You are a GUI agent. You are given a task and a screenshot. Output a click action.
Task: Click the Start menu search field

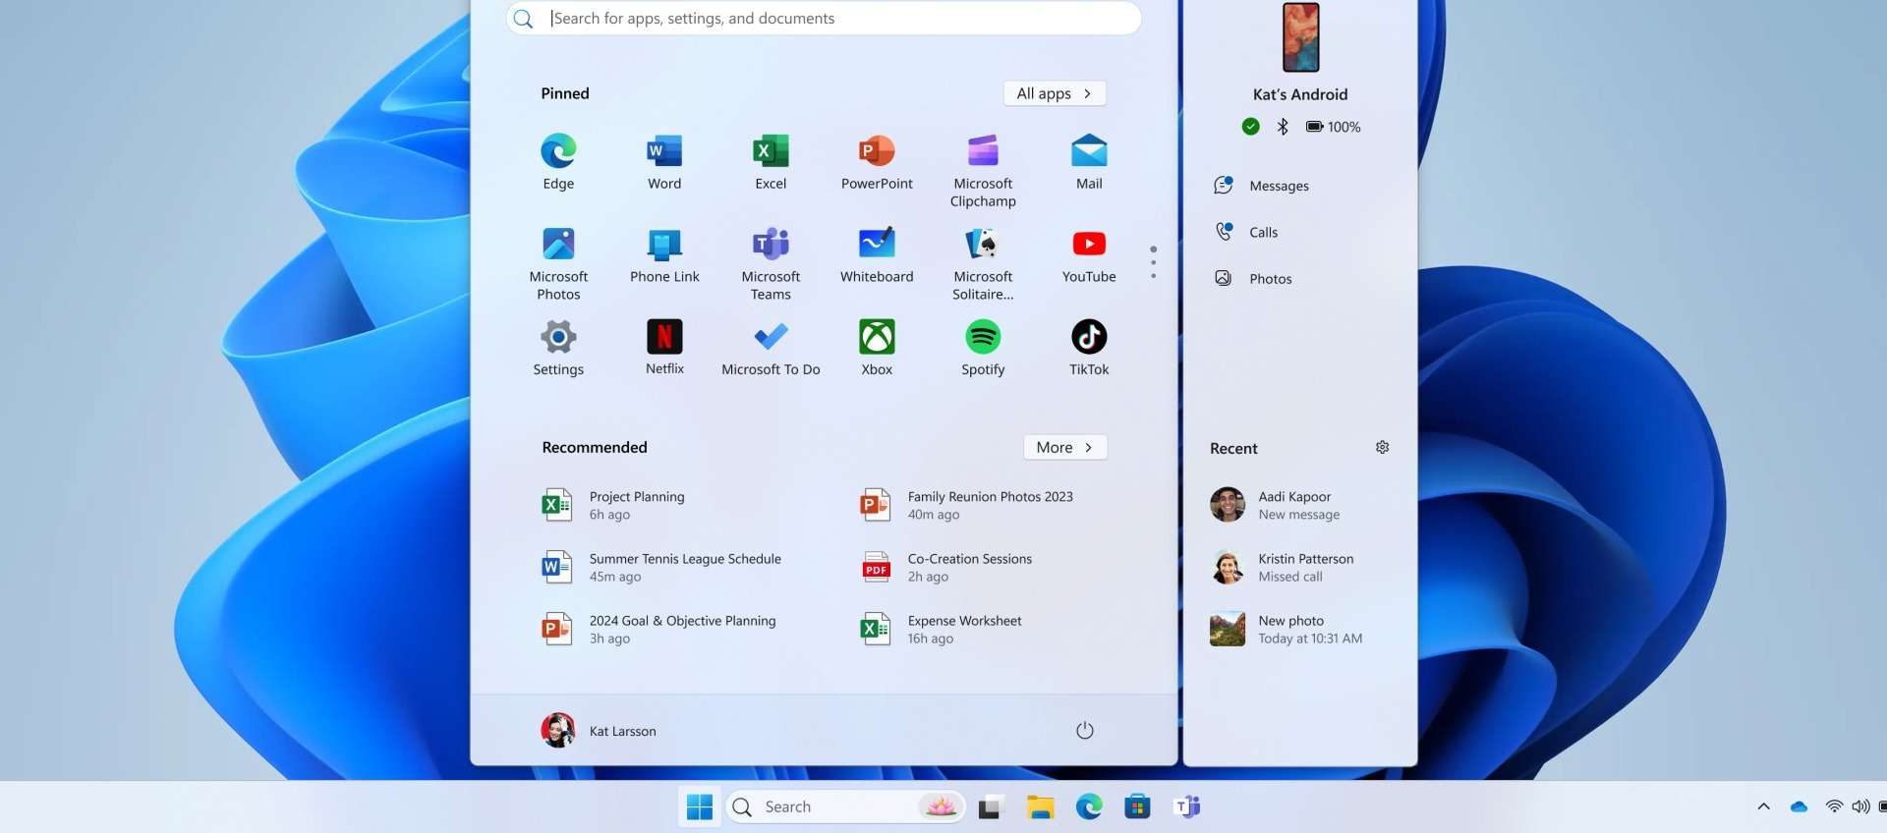point(824,18)
